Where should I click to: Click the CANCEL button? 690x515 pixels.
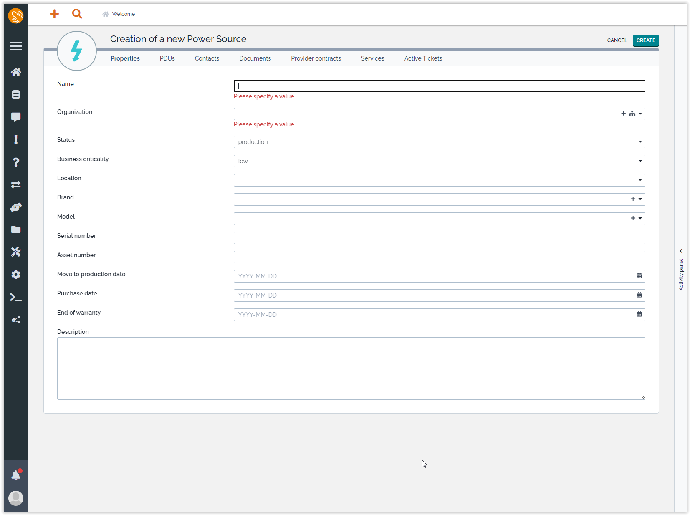617,40
